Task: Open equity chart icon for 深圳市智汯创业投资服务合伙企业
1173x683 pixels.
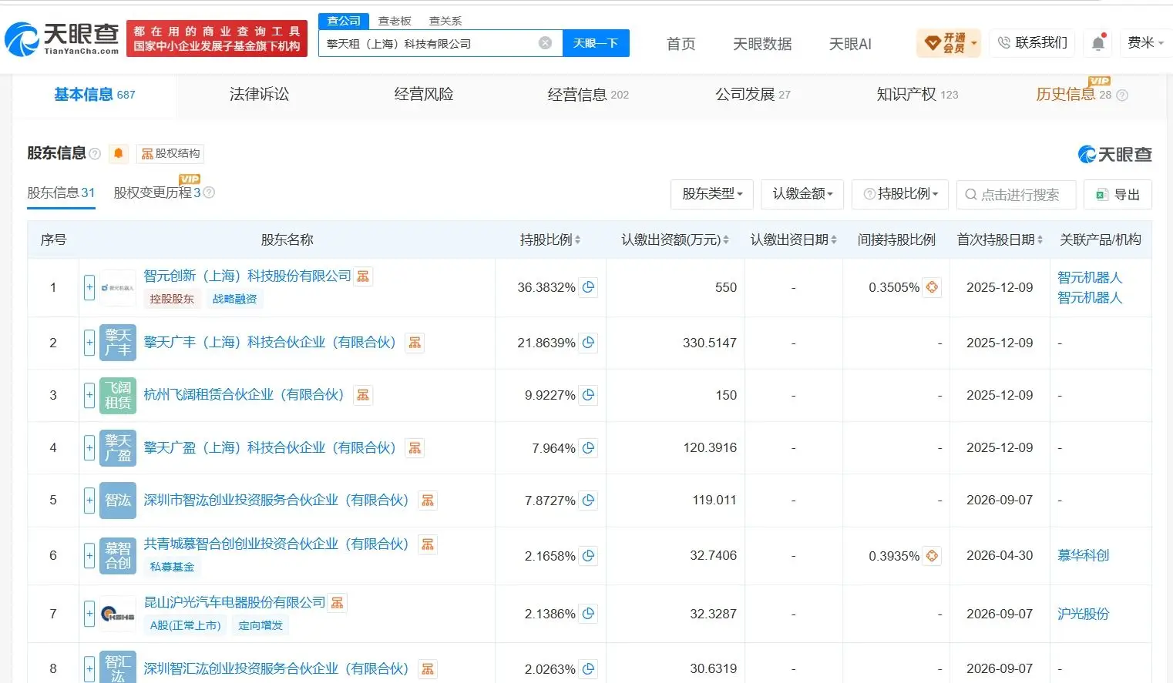Action: [428, 501]
